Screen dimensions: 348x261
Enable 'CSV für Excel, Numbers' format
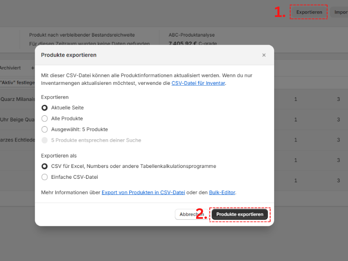[45, 166]
